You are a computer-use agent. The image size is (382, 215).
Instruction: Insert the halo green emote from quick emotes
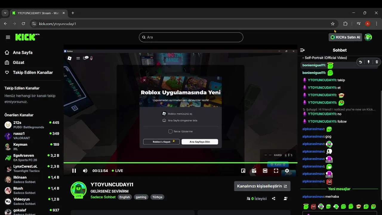coord(306,207)
